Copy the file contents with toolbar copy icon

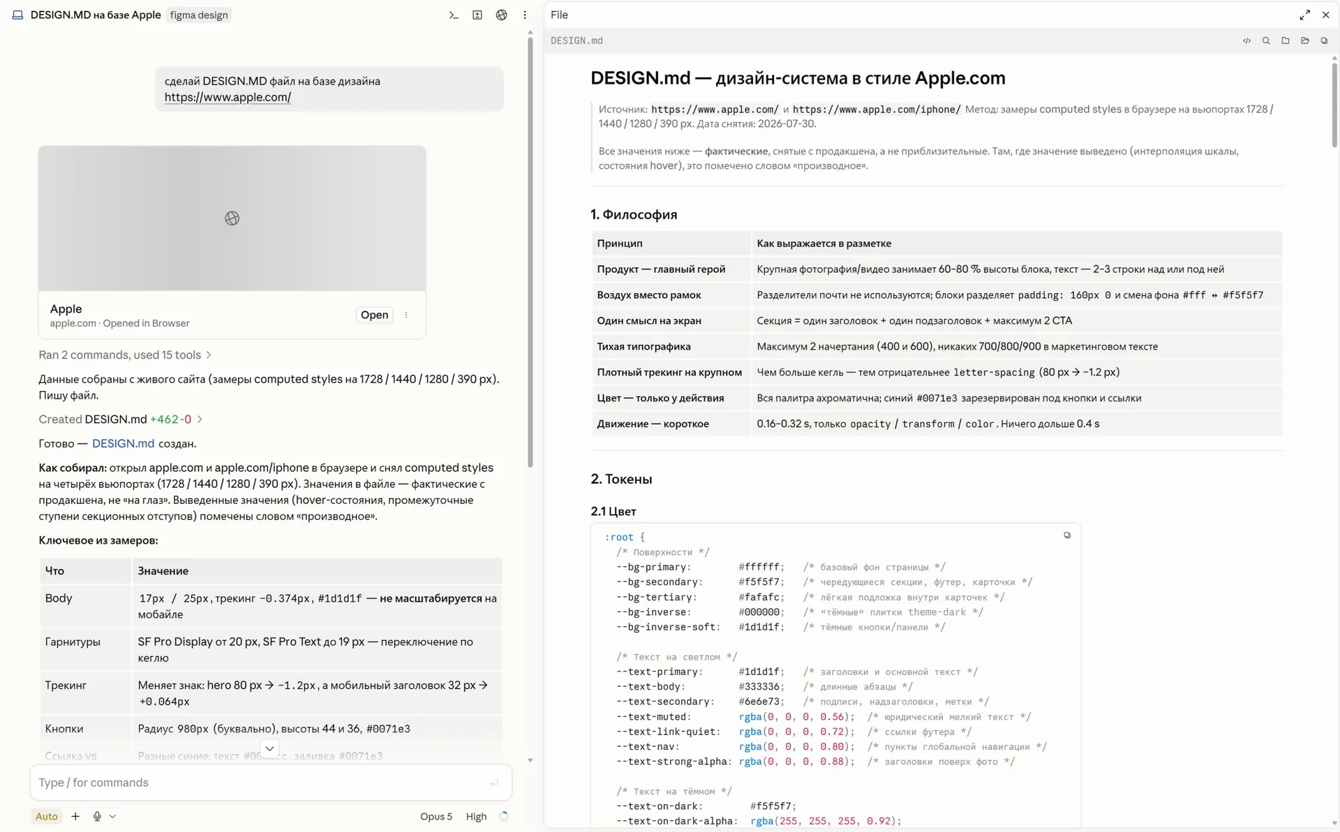coord(1324,40)
